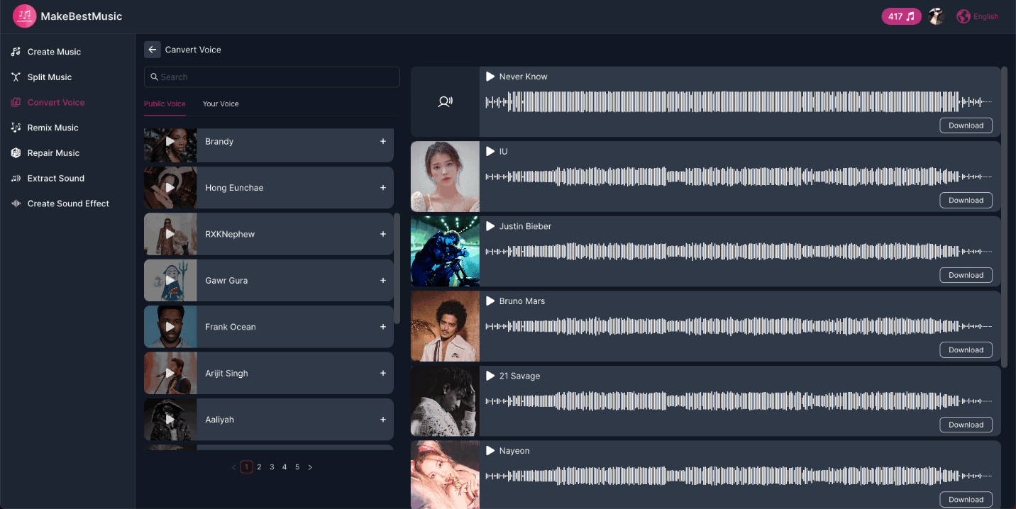Image resolution: width=1016 pixels, height=509 pixels.
Task: Open the Nayeon cover thumbnail
Action: (445, 475)
